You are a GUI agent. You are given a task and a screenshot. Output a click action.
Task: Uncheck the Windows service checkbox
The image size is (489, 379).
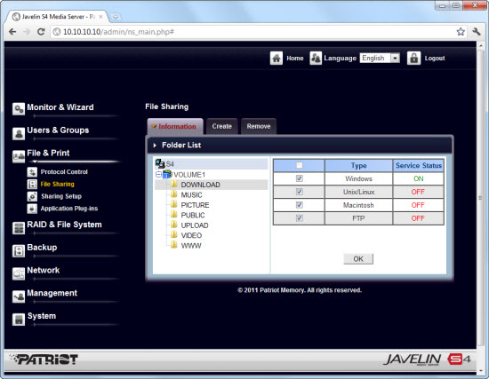[300, 178]
